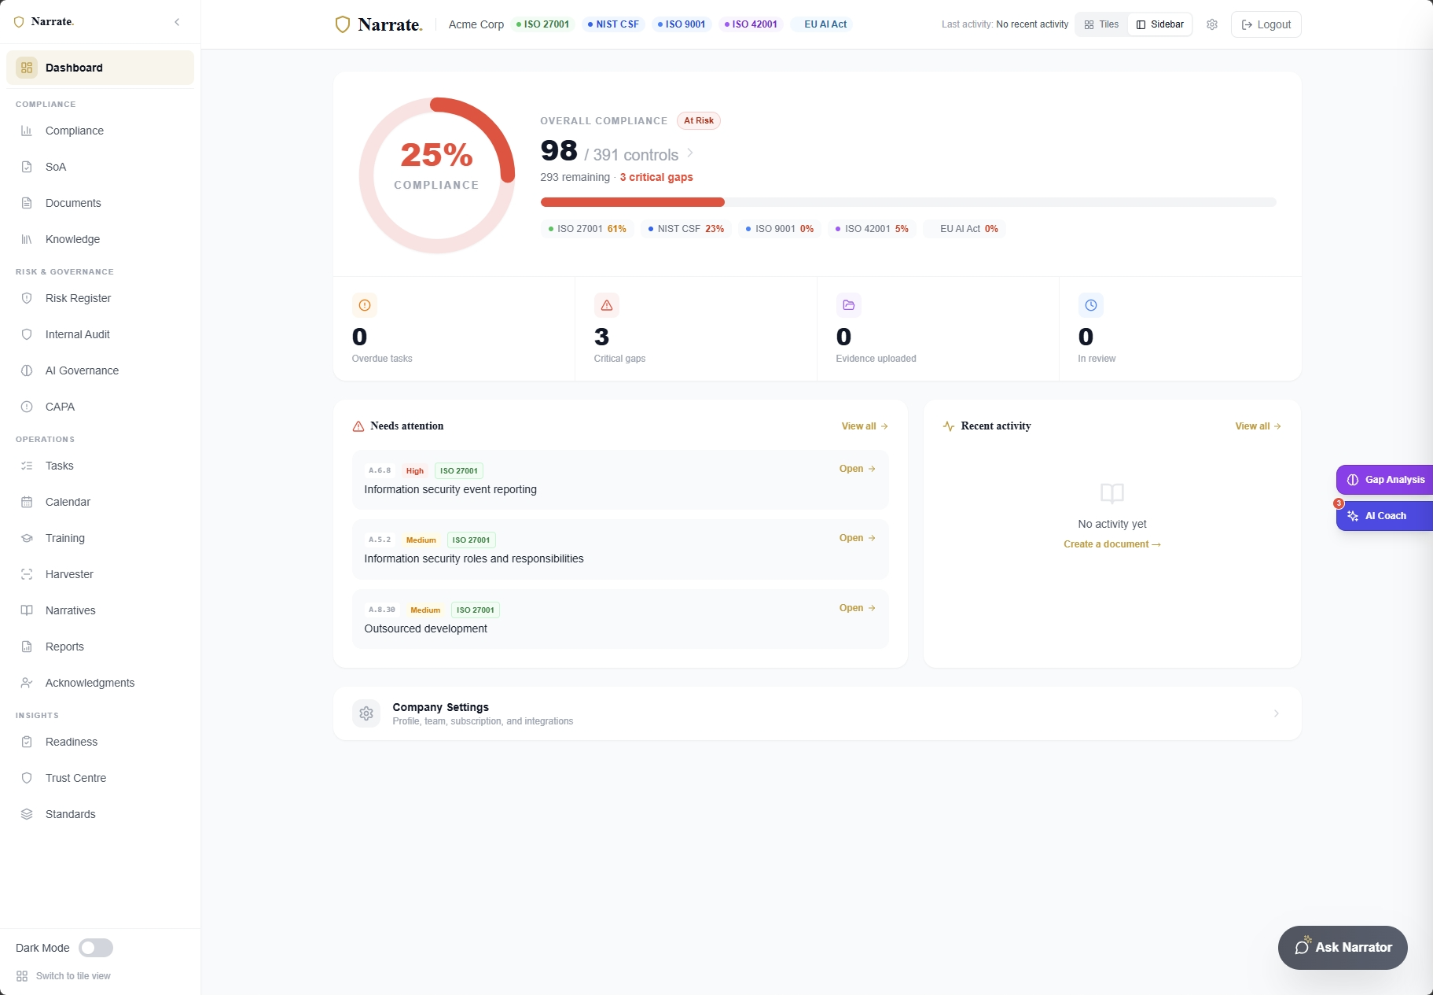Click Logout in the top bar
1433x995 pixels.
click(1266, 24)
